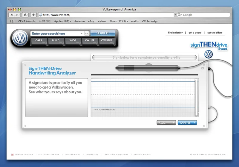Click 'Sign below for a complete personality profile' bar
The height and width of the screenshot is (167, 239).
click(x=145, y=57)
